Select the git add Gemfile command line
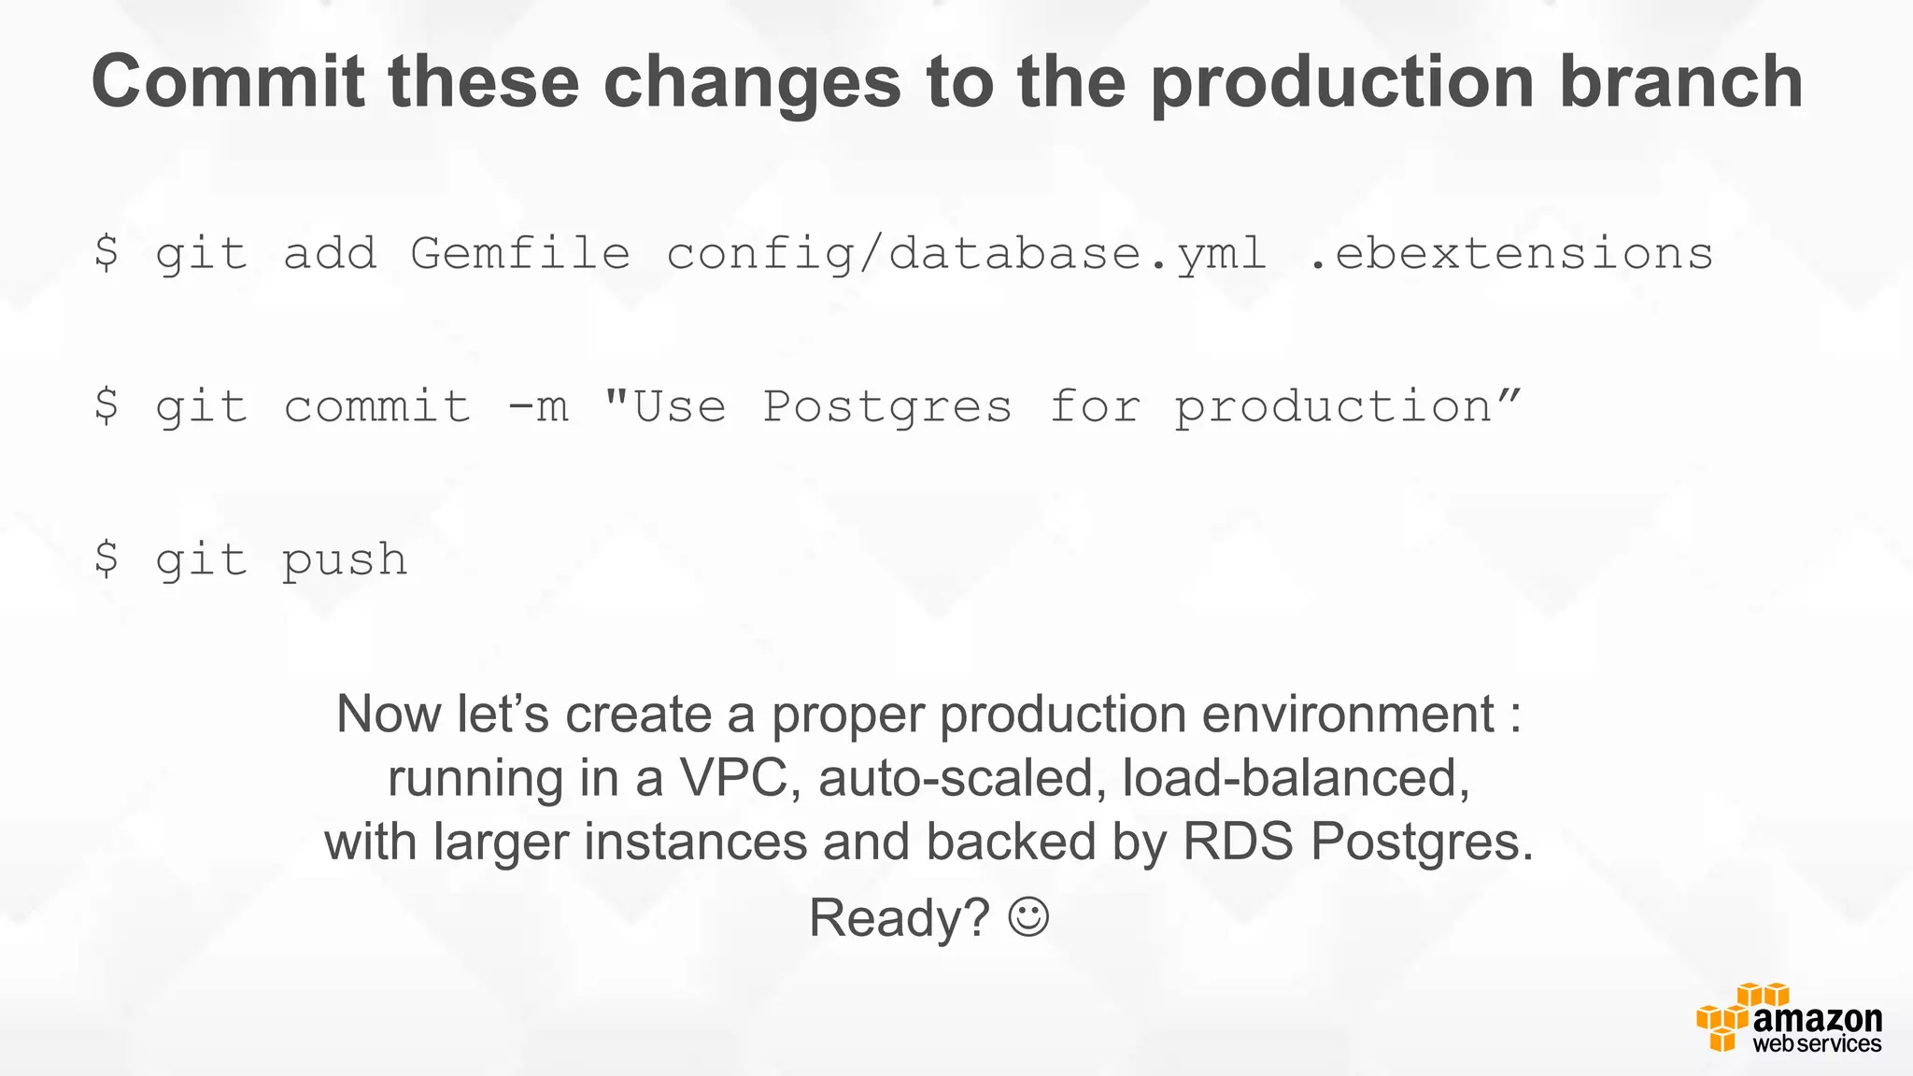1913x1076 pixels. 903,254
